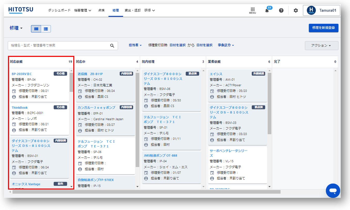Expand the 研修 menu
Image resolution: width=350 pixels, height=210 pixels.
click(x=150, y=10)
